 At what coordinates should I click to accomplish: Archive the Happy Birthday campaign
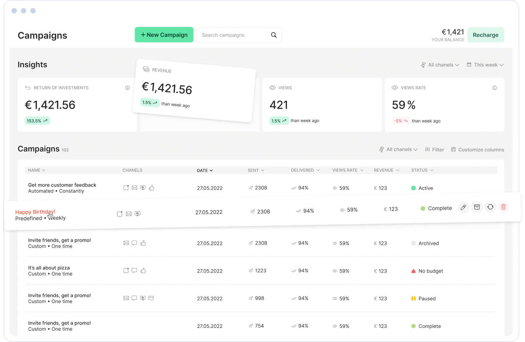[477, 207]
